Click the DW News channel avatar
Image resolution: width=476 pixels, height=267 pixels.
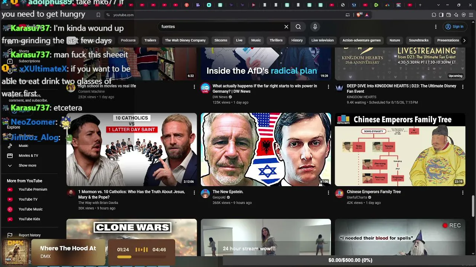205,88
